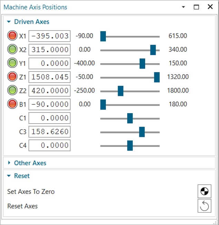Click the X1 slider handle
Screen dimensions: 219x225
pyautogui.click(x=103, y=36)
